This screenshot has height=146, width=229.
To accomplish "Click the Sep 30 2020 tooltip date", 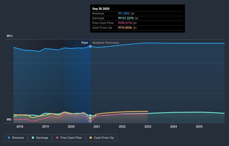I will tap(101, 9).
